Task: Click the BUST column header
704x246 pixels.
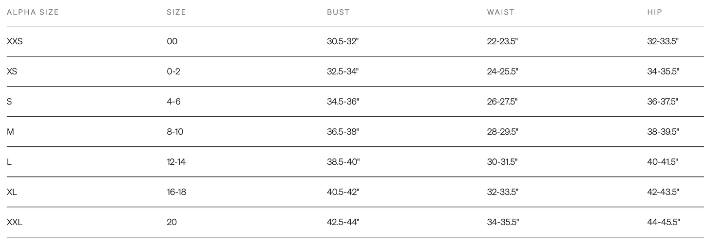Action: click(338, 12)
